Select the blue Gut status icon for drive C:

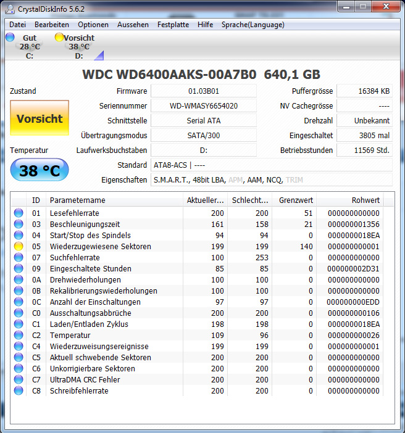click(x=10, y=37)
